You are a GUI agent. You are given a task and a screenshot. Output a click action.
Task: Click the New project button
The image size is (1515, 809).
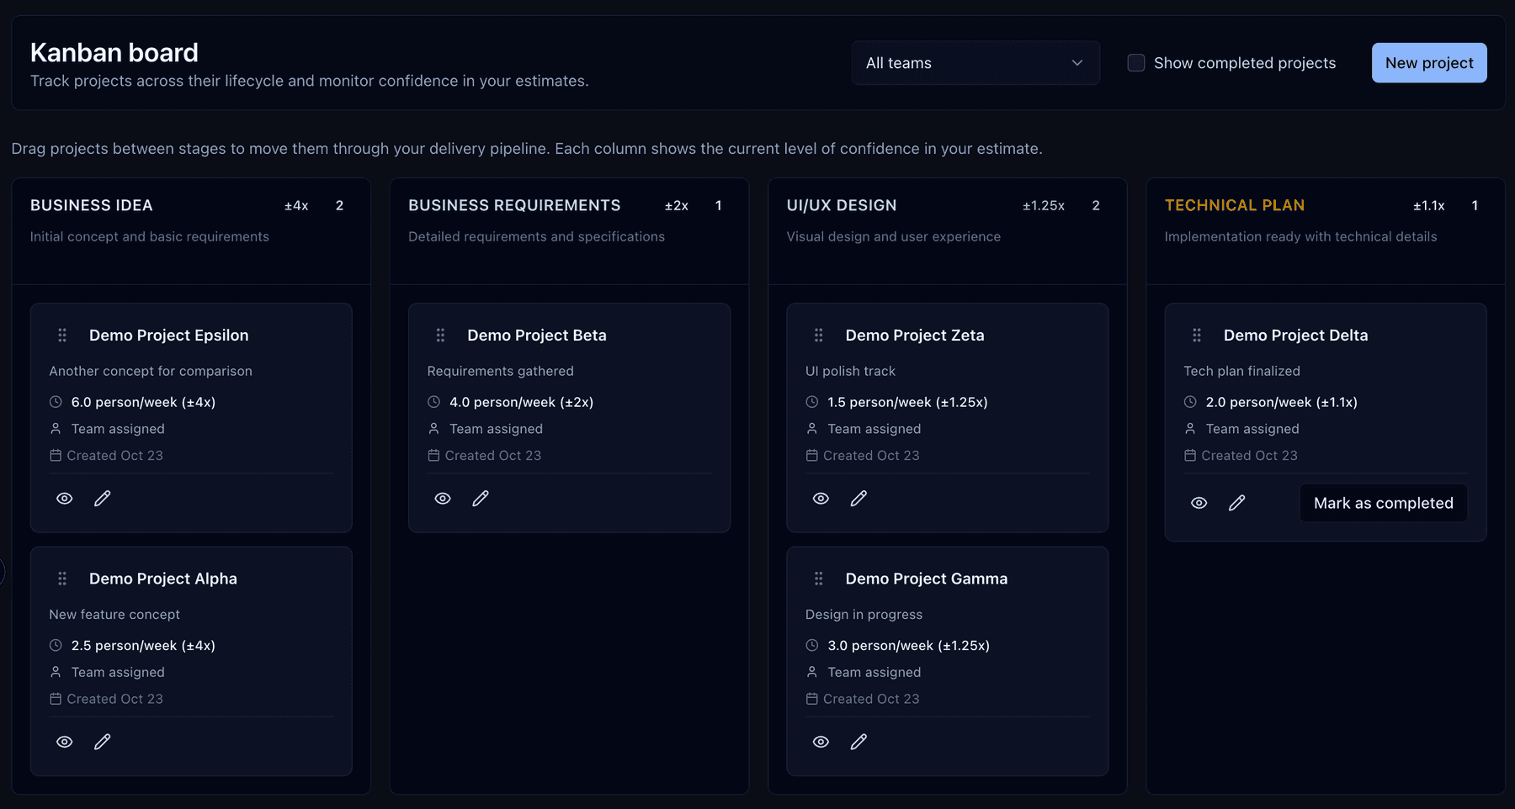(1428, 63)
